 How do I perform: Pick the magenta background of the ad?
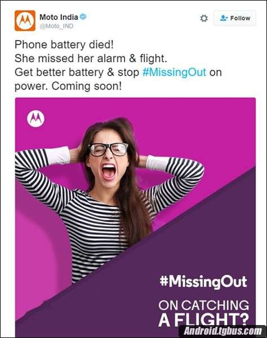(x=194, y=130)
